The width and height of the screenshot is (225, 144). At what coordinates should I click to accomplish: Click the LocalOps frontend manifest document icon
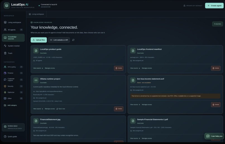point(133,51)
